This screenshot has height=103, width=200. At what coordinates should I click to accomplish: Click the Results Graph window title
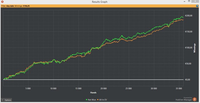100,2
